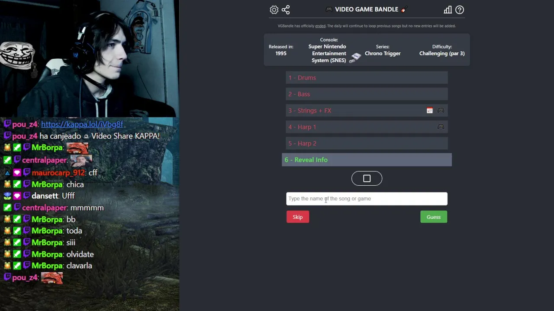The width and height of the screenshot is (554, 311).
Task: Click MrBorpa's 'chica' chat message
Action: tap(75, 184)
